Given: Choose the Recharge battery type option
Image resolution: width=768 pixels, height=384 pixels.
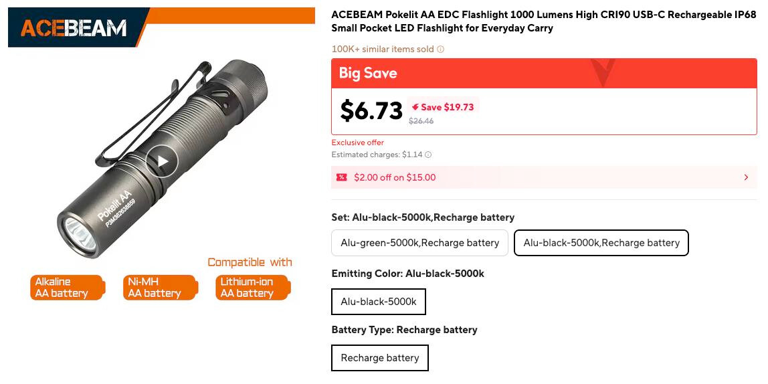Looking at the screenshot, I should pyautogui.click(x=379, y=358).
